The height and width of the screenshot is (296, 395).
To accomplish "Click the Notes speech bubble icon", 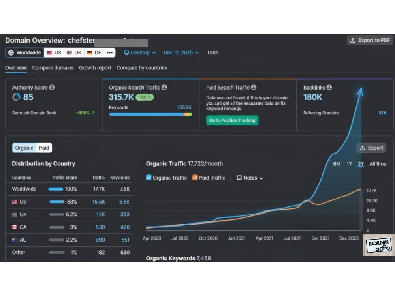I will [x=239, y=178].
